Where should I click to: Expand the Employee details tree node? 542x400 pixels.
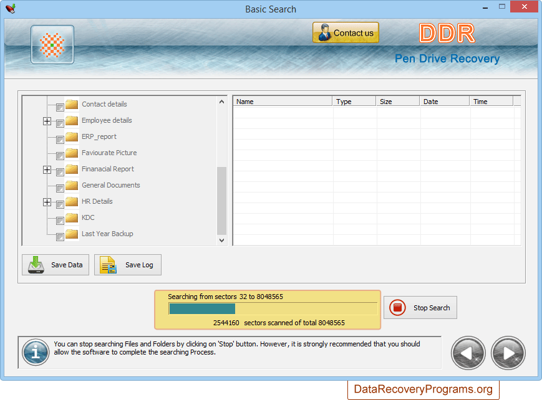[x=47, y=121]
